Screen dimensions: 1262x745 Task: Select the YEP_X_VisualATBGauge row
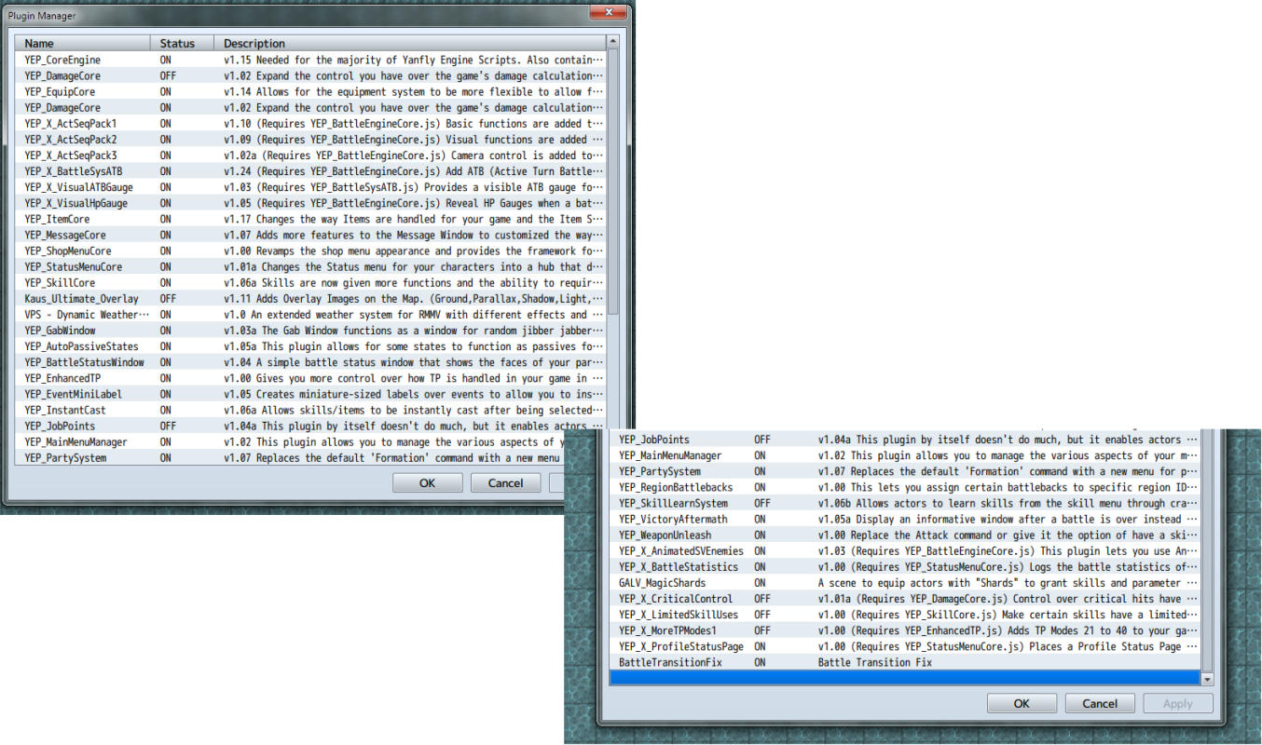click(x=310, y=187)
